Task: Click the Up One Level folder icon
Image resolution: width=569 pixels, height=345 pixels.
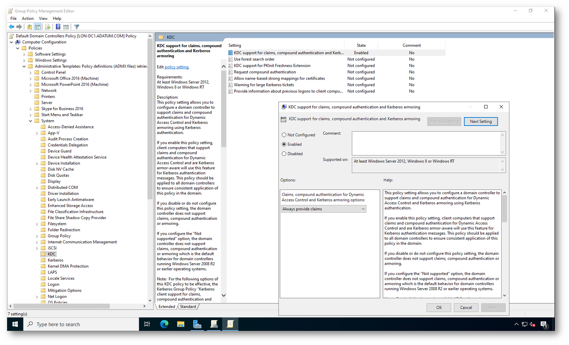Action: point(30,27)
